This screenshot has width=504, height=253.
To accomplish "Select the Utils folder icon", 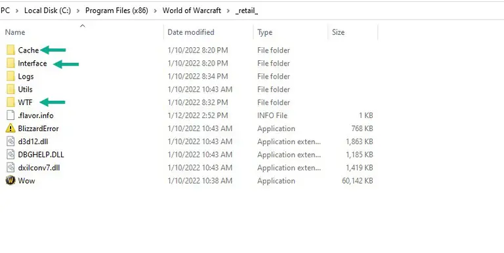I will [10, 89].
